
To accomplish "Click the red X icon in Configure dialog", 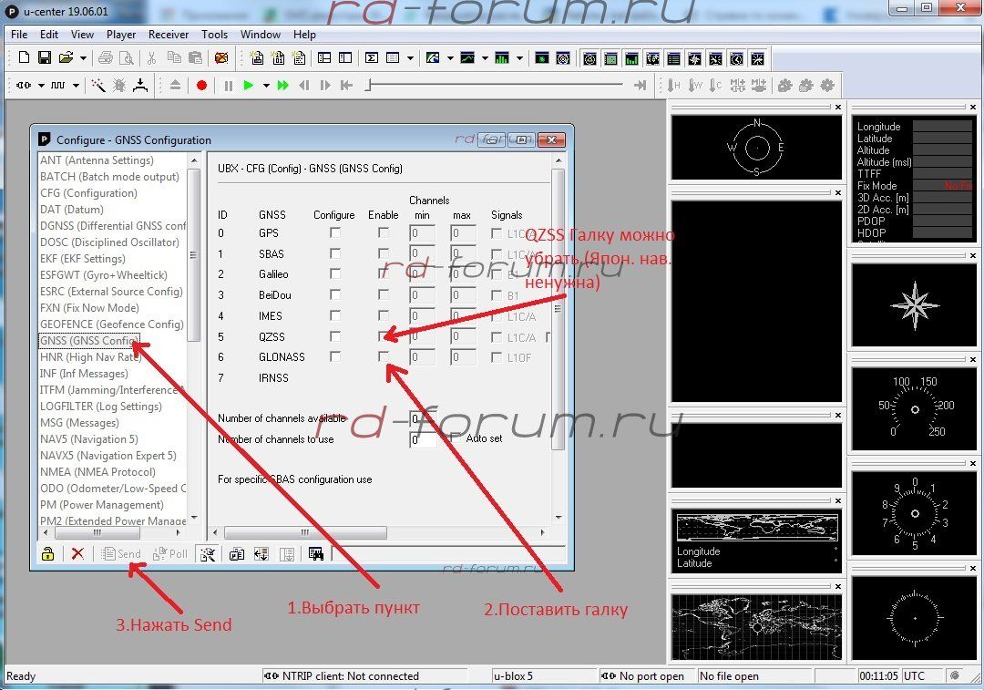I will [x=77, y=554].
